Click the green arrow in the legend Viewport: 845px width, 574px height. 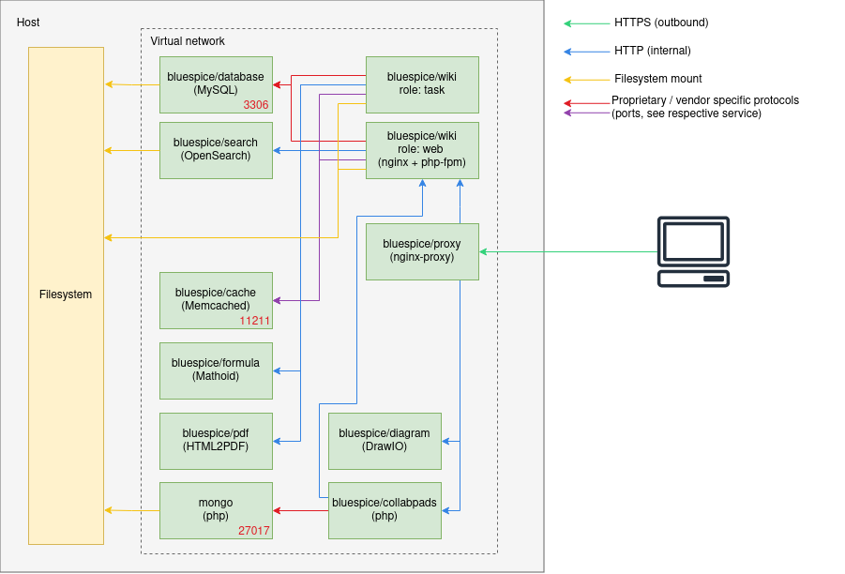587,23
